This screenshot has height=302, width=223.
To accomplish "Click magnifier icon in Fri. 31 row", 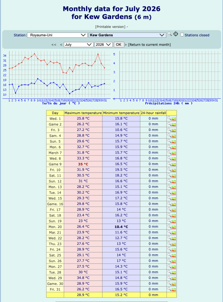I will (169, 289).
